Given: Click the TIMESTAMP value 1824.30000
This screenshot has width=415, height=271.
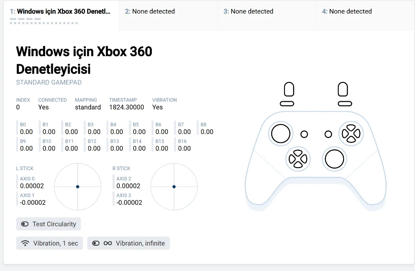Looking at the screenshot, I should tap(126, 107).
